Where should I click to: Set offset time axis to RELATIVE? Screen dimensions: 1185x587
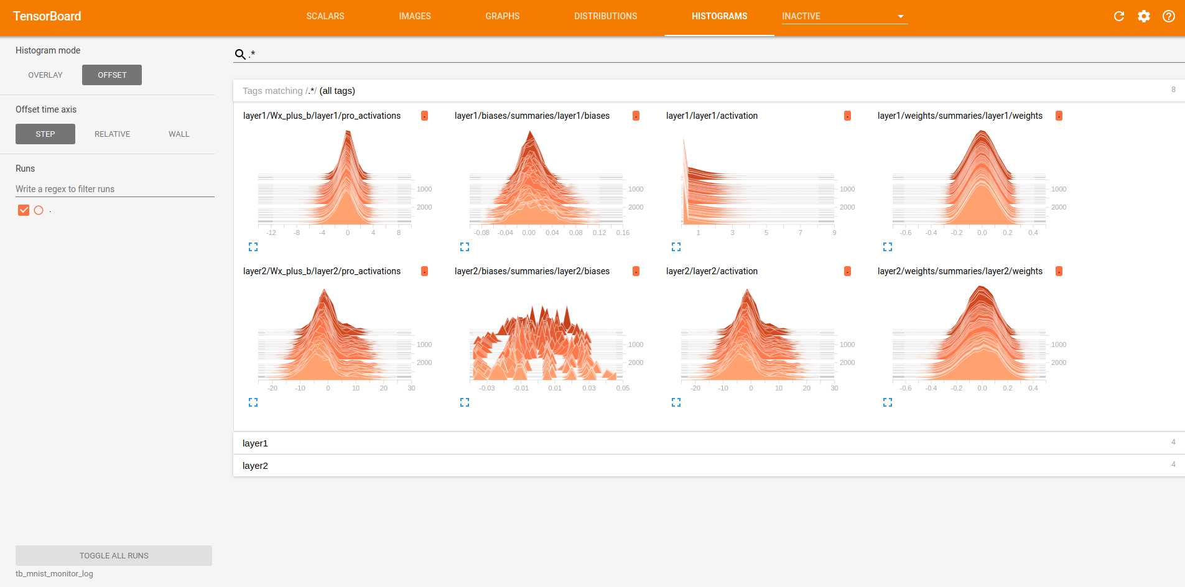point(112,134)
